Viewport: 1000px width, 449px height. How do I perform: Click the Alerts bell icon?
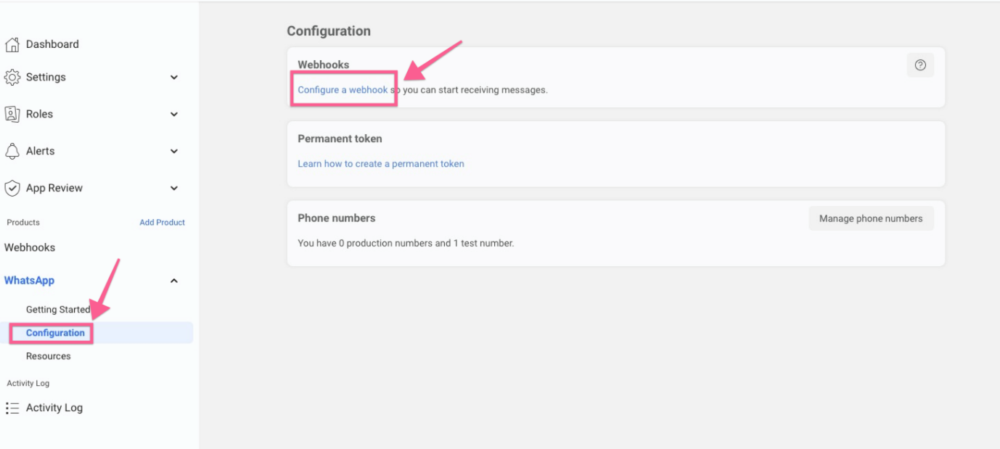[12, 151]
